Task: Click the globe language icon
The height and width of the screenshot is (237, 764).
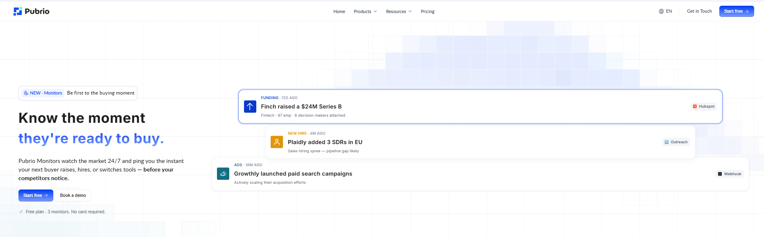Action: tap(661, 11)
